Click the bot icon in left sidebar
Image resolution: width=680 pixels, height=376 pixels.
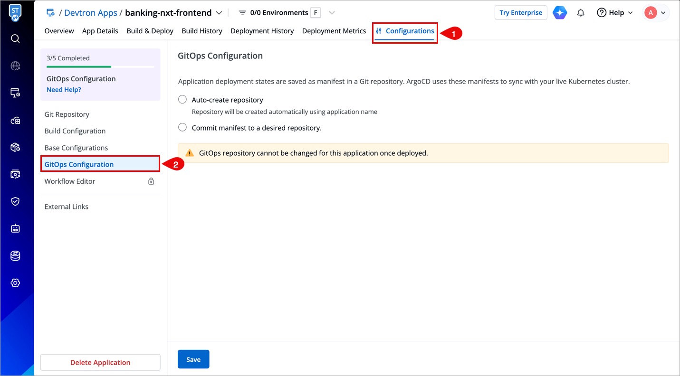point(15,228)
